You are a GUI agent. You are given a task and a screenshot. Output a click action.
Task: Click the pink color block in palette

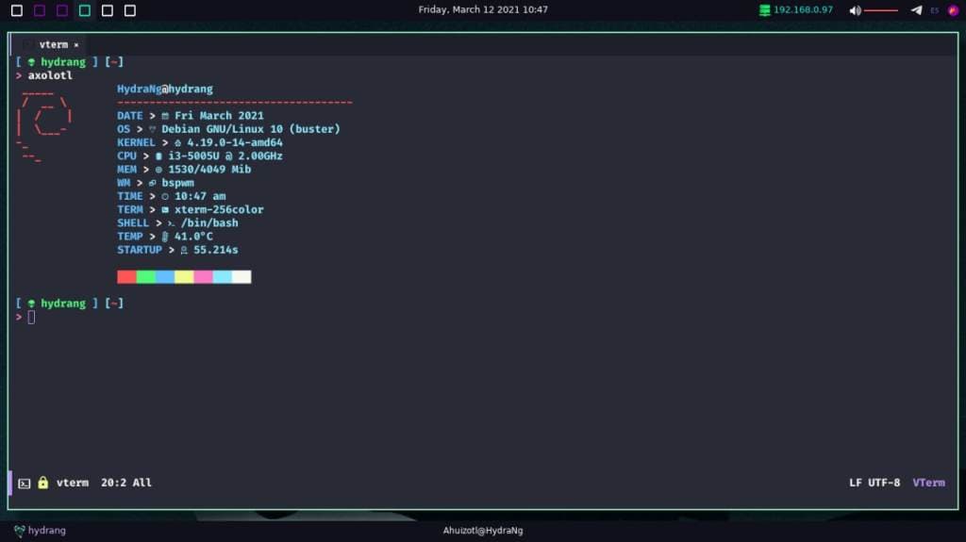pos(203,277)
